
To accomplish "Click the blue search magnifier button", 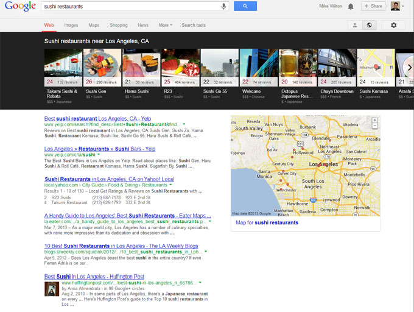I will coord(245,6).
